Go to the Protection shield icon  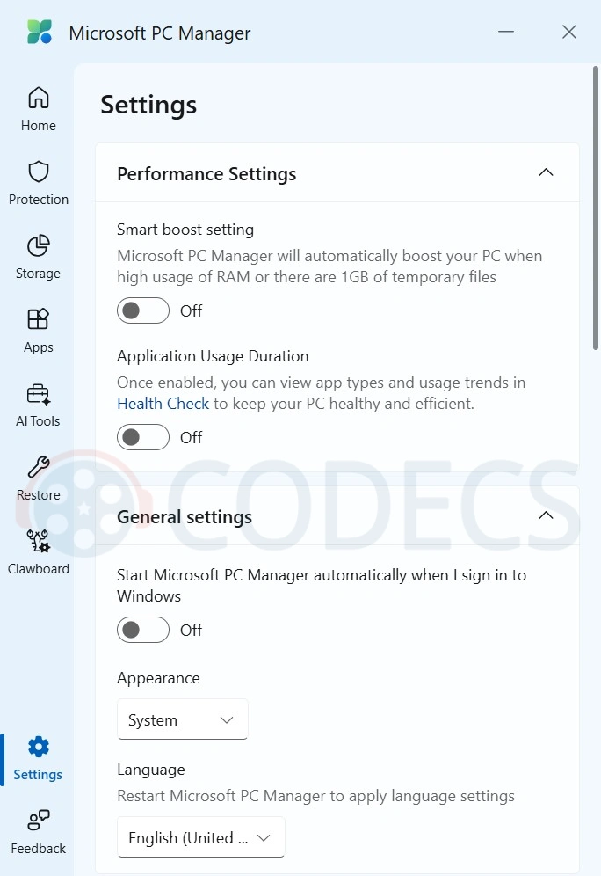[x=38, y=172]
